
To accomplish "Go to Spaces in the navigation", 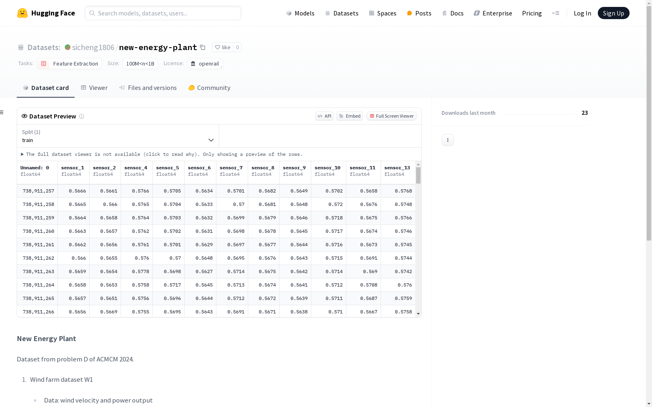I will pos(383,13).
